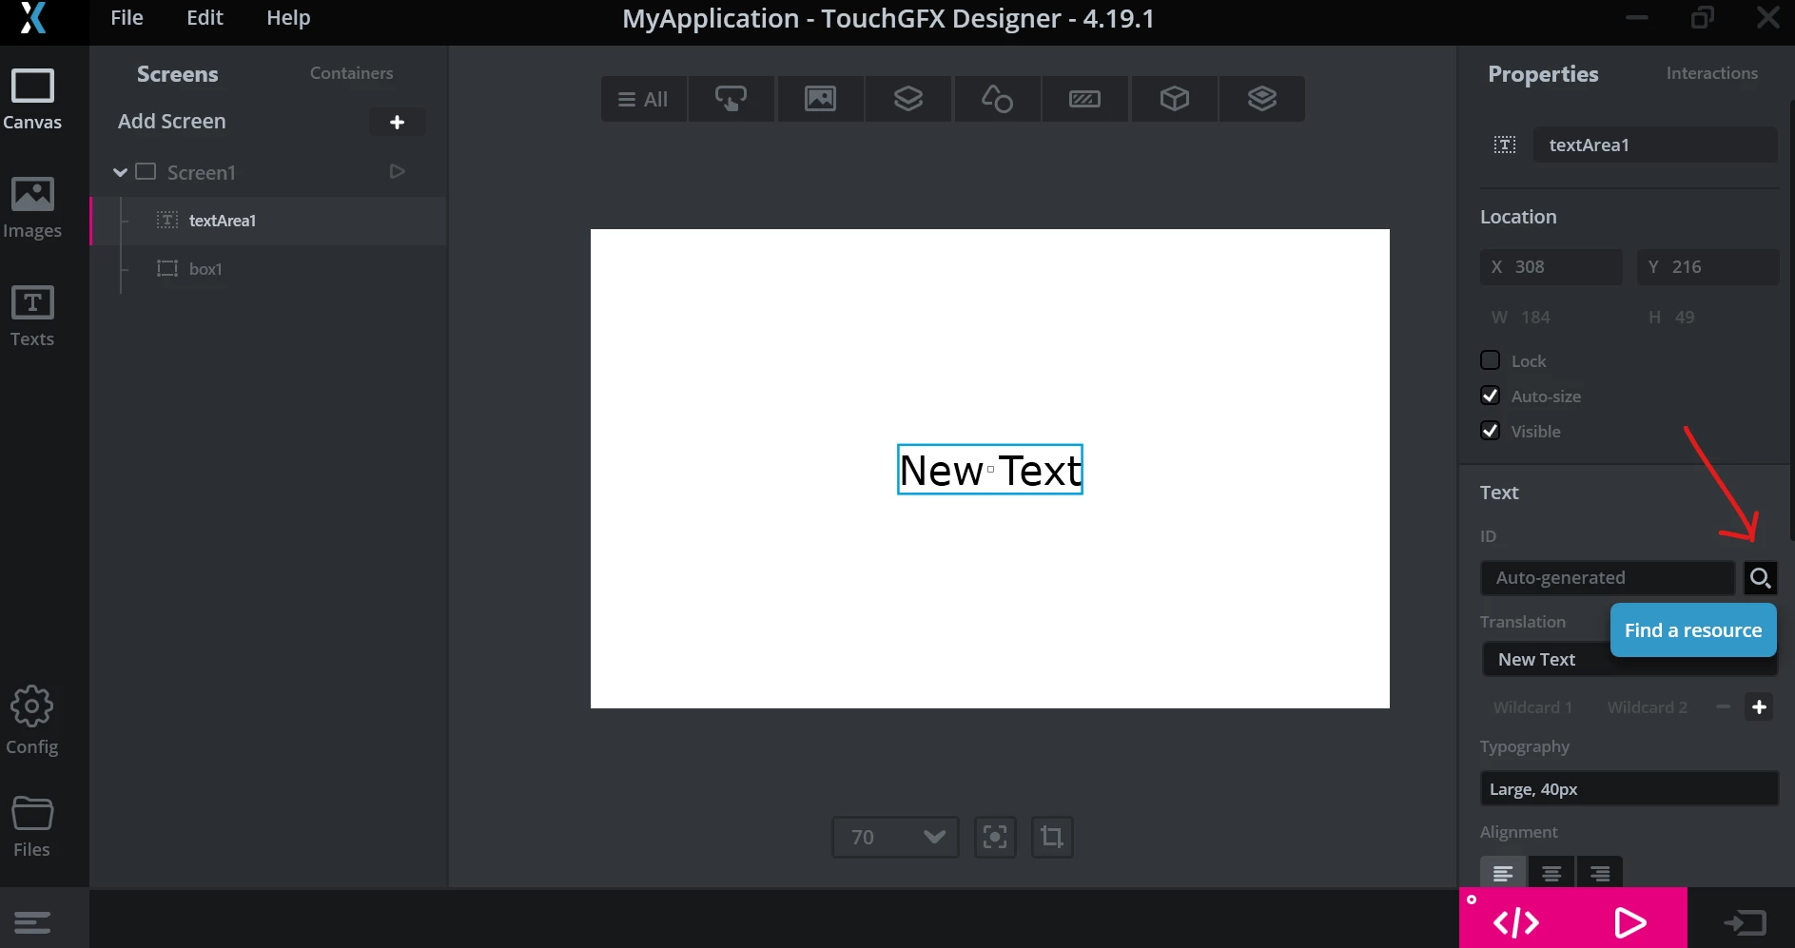Open the zoom level 70 dropdown
The width and height of the screenshot is (1795, 948).
point(895,837)
